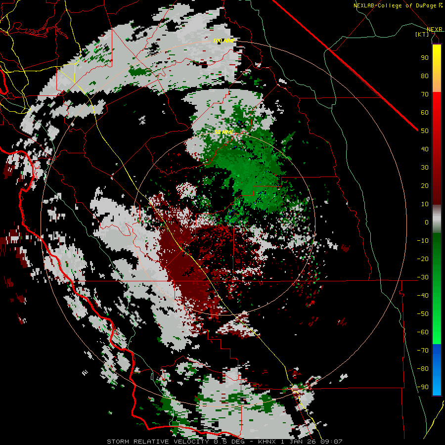Click the 90 value on the velocity scale

425,58
